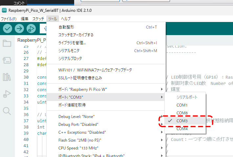Expand the CPU Speed: "133 MHz" submenu
233x157 pixels.
point(106,148)
